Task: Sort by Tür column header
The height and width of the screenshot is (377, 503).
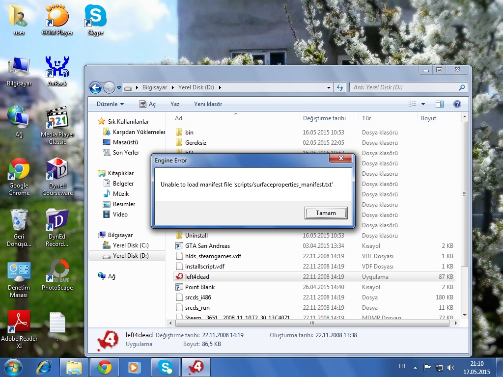Action: [x=388, y=118]
